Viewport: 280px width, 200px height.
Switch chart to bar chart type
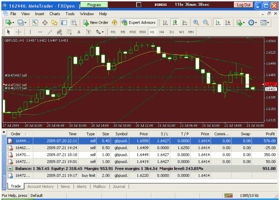165,23
